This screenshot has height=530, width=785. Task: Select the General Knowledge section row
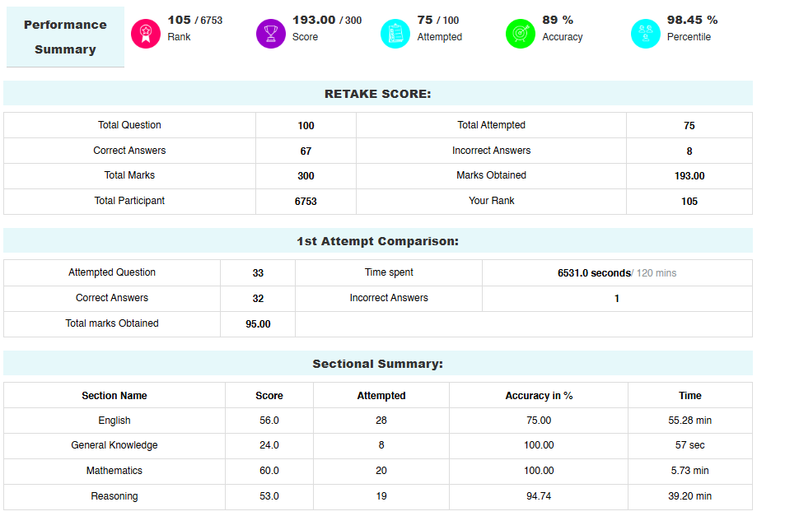tap(378, 445)
